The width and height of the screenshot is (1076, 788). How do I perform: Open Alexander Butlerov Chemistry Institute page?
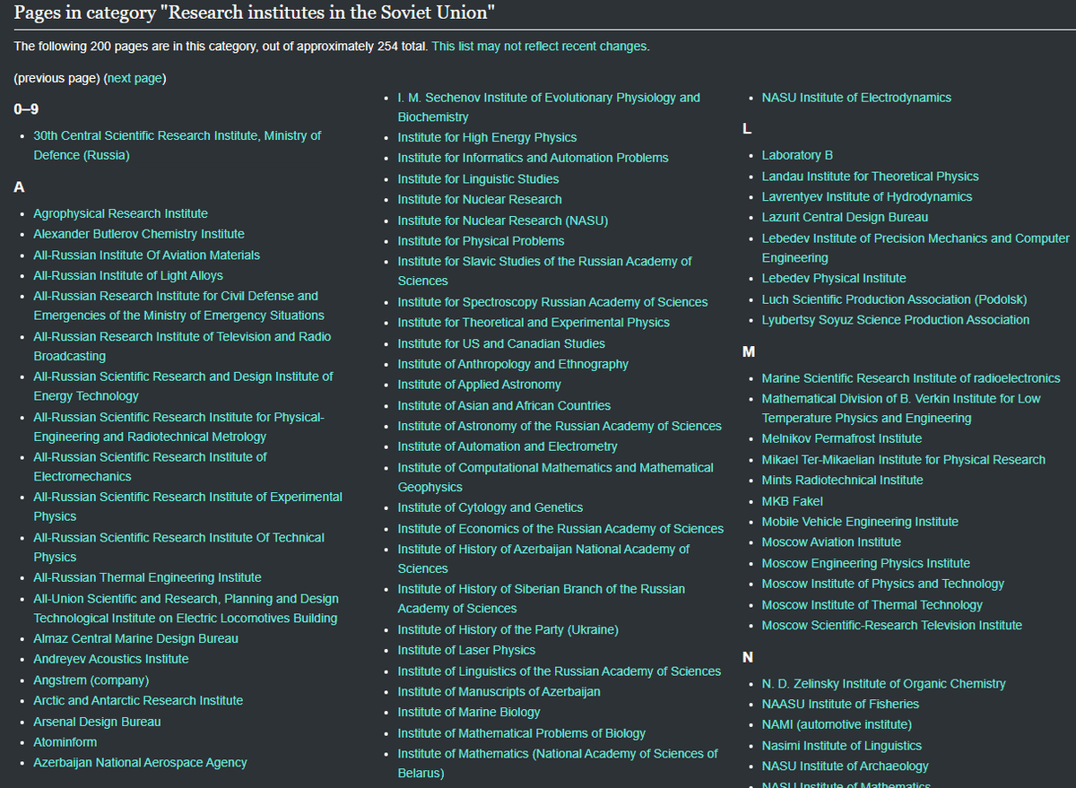pyautogui.click(x=138, y=234)
